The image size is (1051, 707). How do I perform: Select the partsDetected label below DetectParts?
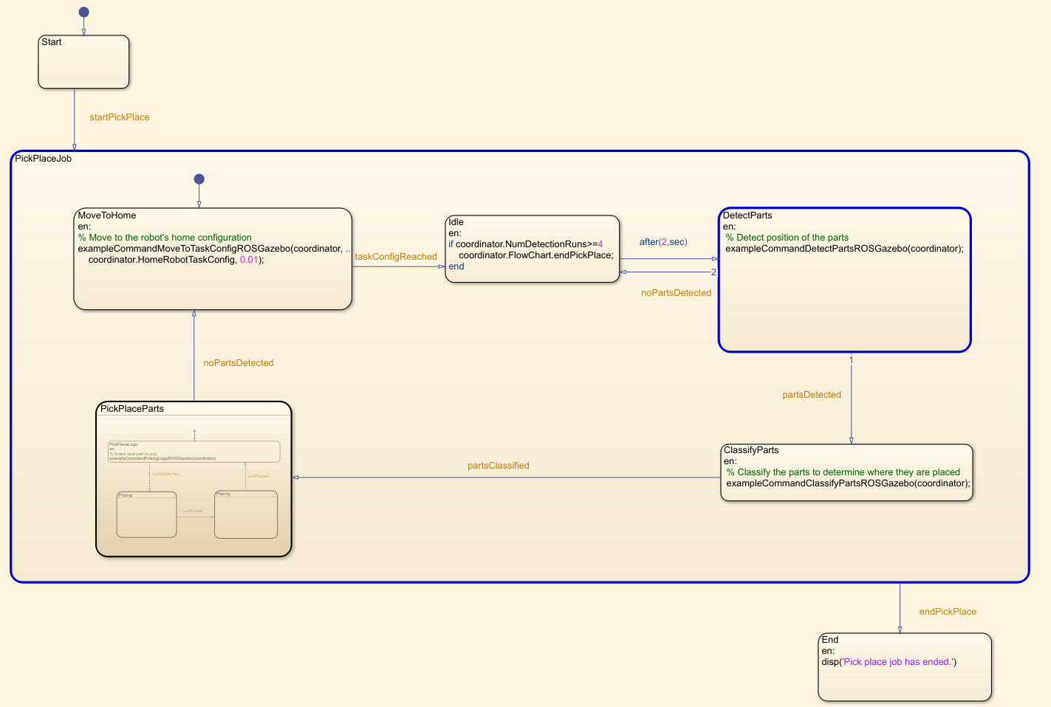tap(812, 395)
